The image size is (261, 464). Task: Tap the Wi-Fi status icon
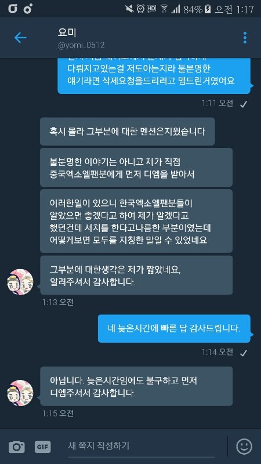(x=165, y=9)
